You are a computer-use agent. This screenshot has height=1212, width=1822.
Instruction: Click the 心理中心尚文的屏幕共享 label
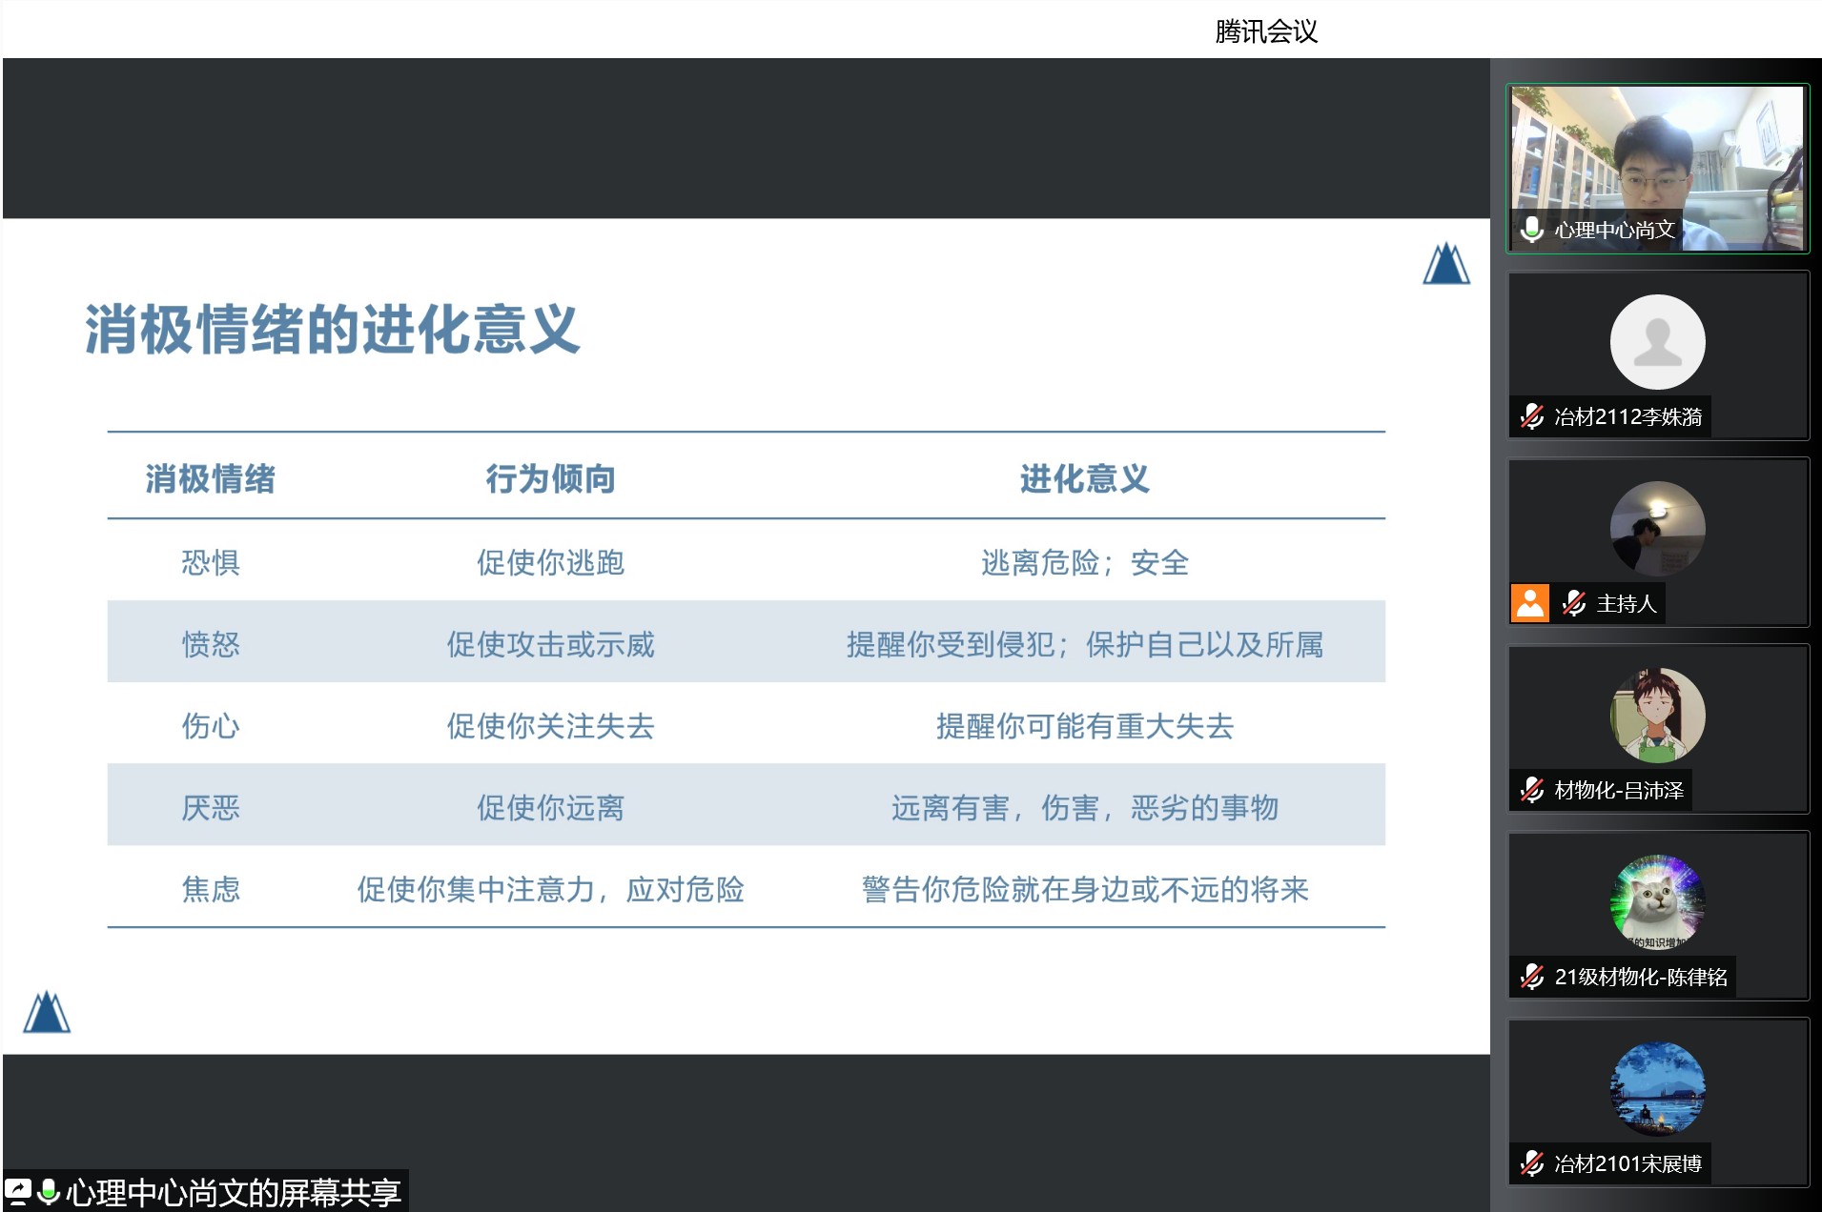click(x=234, y=1192)
